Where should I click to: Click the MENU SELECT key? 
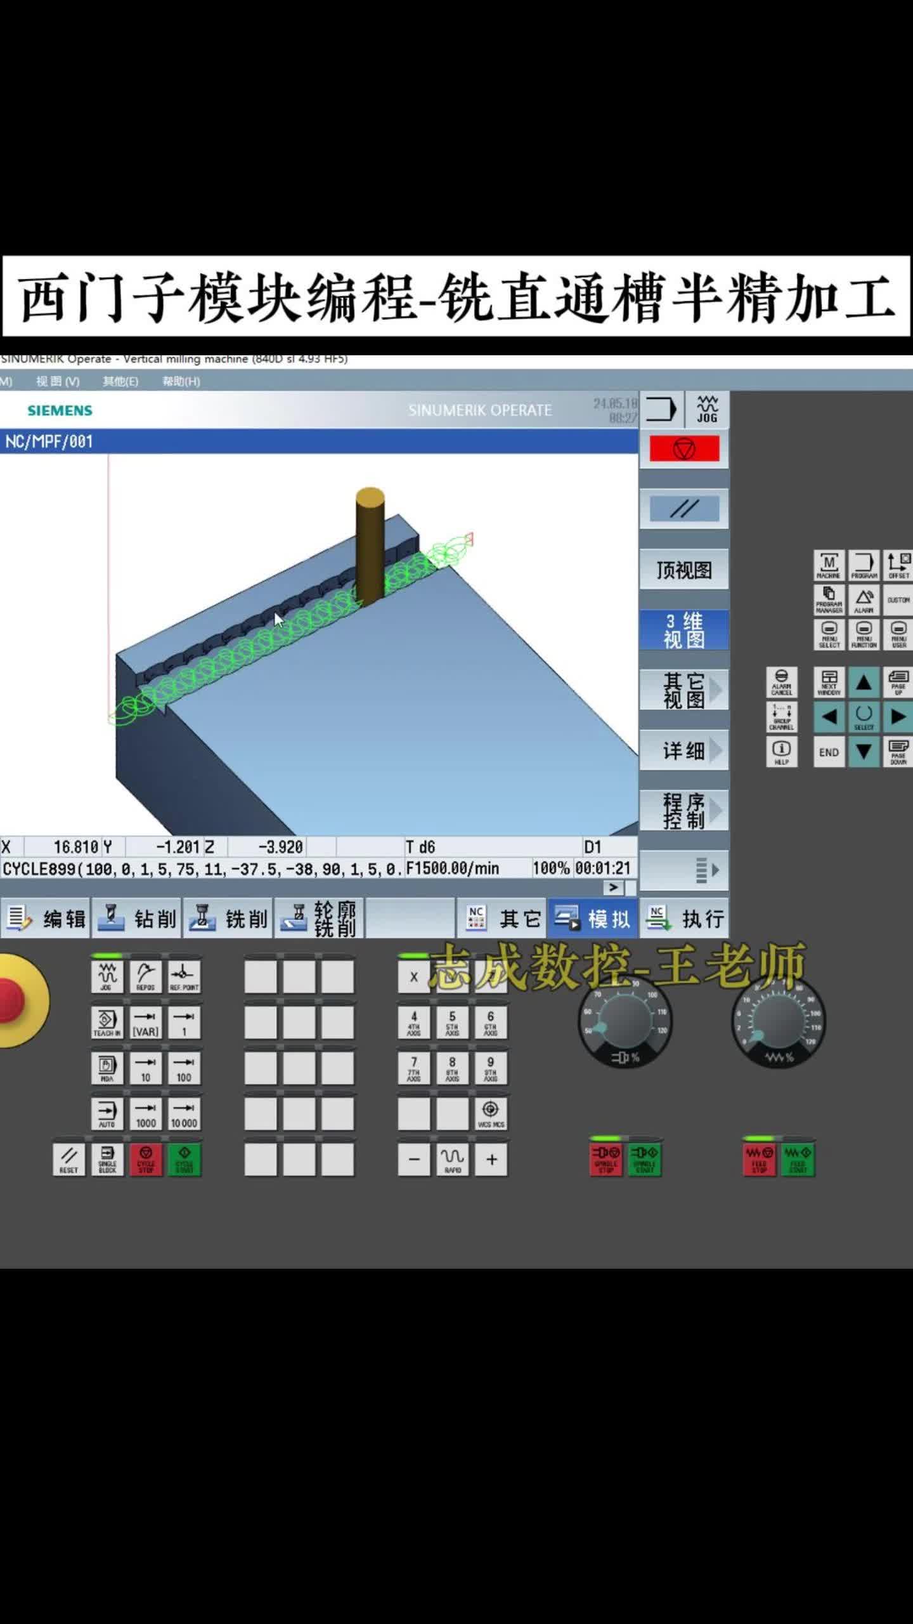pyautogui.click(x=829, y=634)
